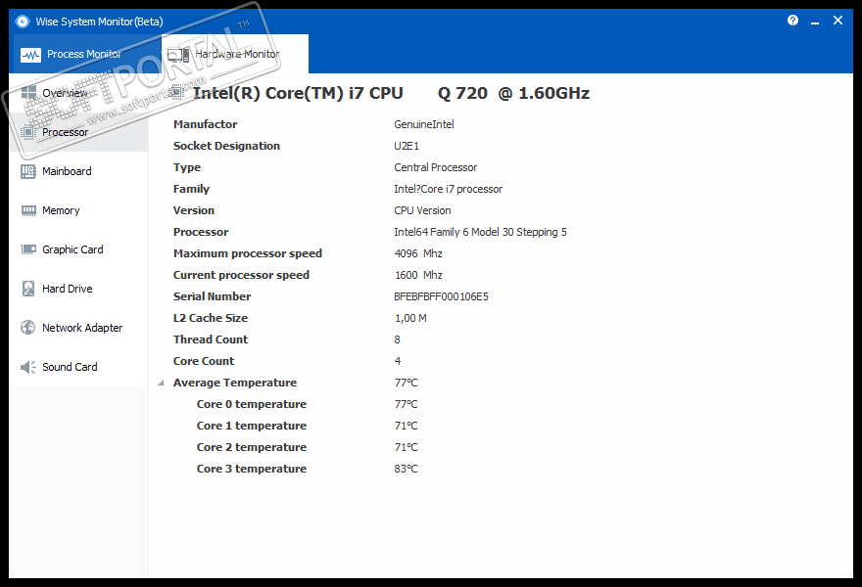This screenshot has height=587, width=862.
Task: Click the Family label
Action: [191, 189]
